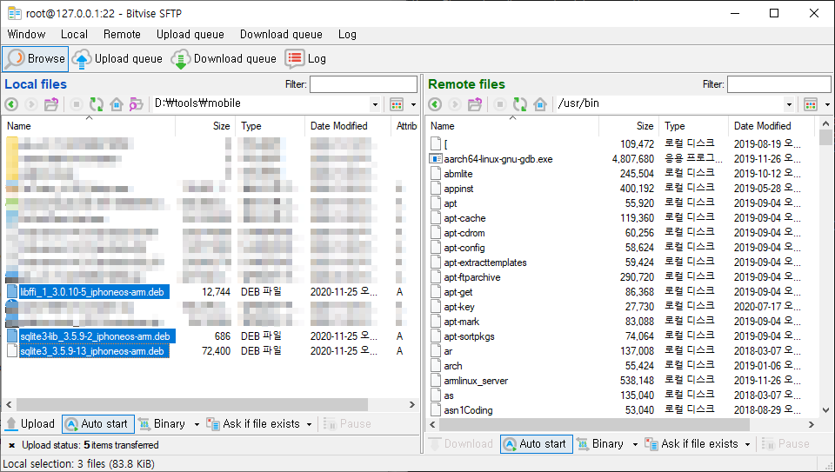Image resolution: width=835 pixels, height=472 pixels.
Task: Stop loading in Local files pane
Action: (77, 103)
